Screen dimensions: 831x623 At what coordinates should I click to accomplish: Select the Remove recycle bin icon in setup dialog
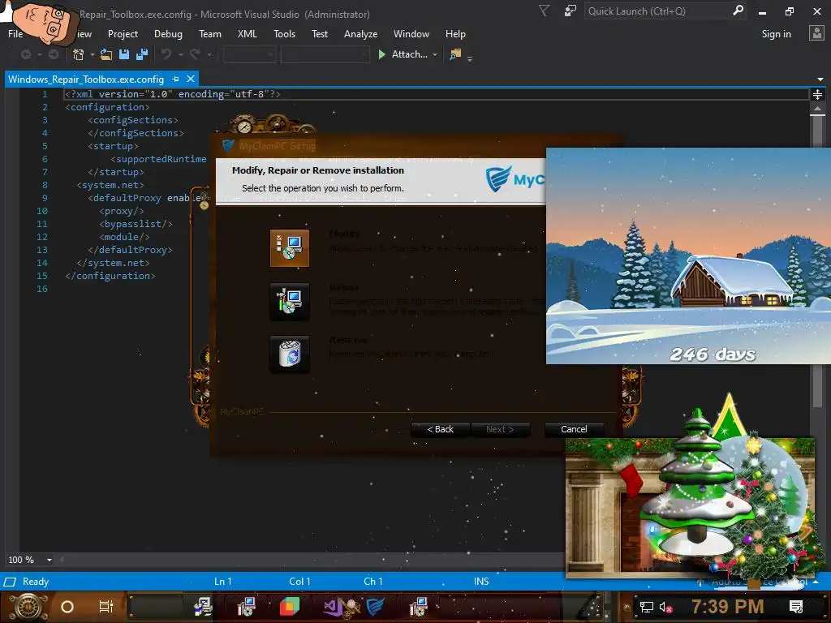[x=290, y=354]
